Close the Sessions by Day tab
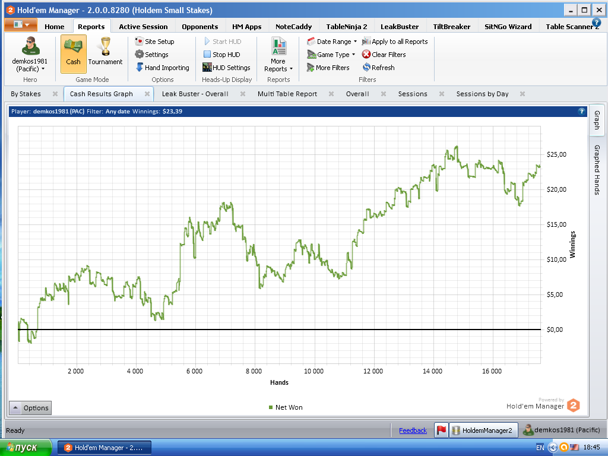The image size is (608, 456). coord(522,94)
